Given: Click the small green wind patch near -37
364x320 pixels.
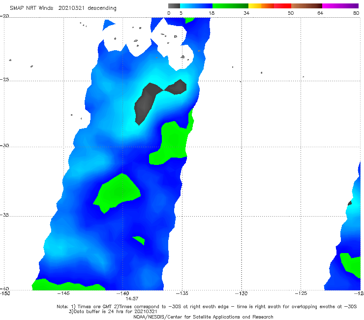Looking at the screenshot, I should tap(140, 240).
